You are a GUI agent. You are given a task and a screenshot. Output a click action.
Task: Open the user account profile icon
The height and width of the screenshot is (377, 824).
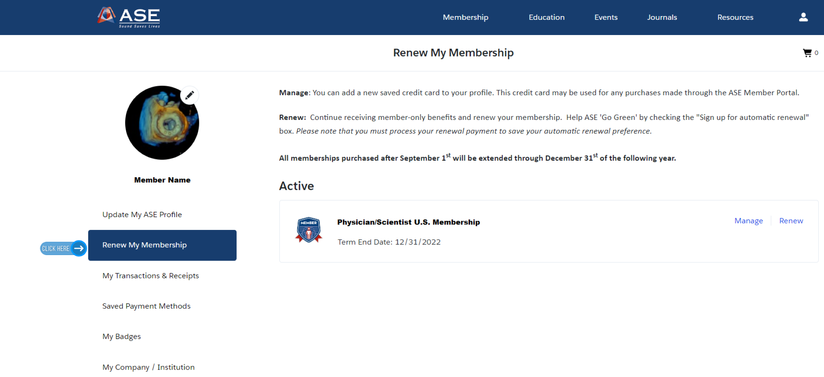coord(803,17)
